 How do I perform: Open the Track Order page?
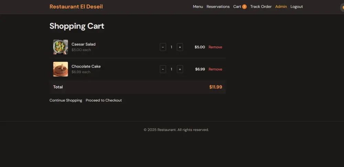pos(261,7)
